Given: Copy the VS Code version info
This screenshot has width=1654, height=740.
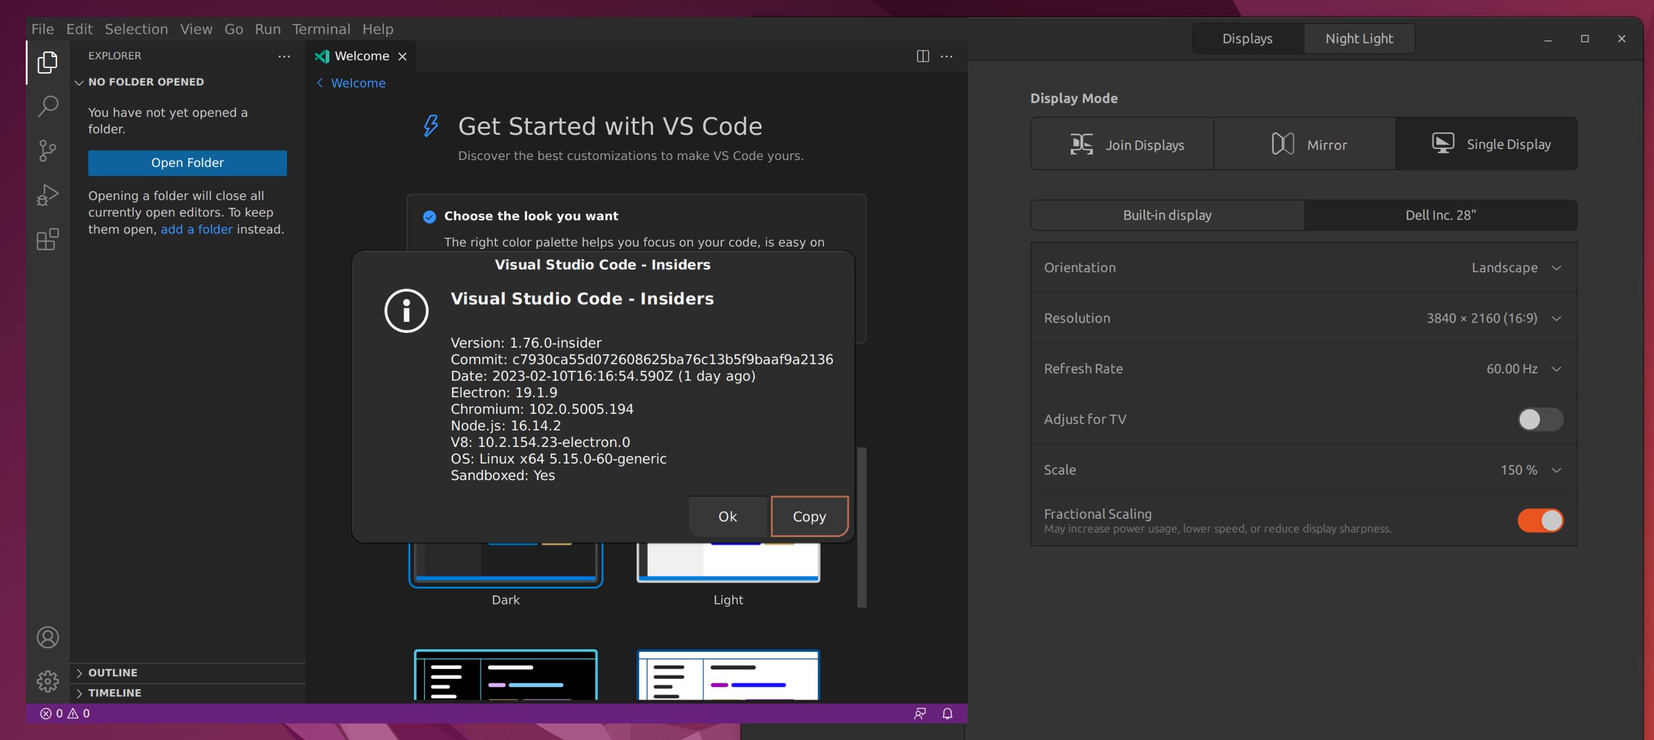Looking at the screenshot, I should (x=809, y=516).
